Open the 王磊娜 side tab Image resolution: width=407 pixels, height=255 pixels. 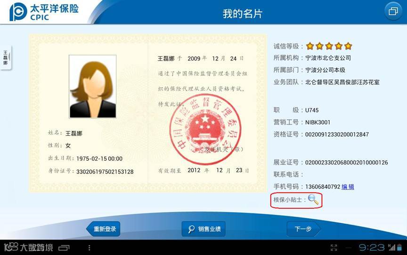pos(6,58)
